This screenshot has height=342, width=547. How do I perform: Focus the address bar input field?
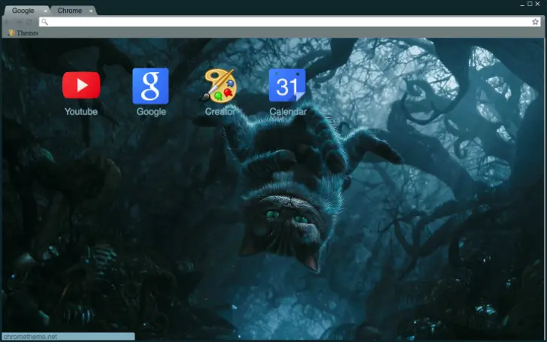(x=286, y=22)
